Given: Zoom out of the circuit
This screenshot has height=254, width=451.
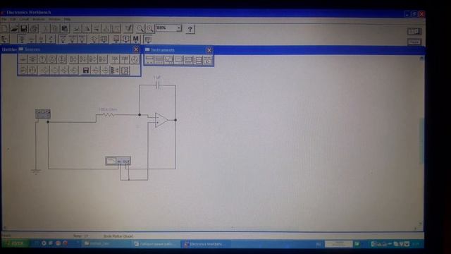Looking at the screenshot, I should coord(140,28).
